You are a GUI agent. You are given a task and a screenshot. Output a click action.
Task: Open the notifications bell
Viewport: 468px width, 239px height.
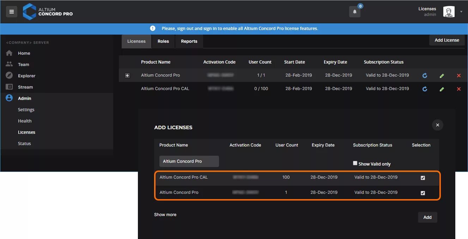click(x=355, y=12)
